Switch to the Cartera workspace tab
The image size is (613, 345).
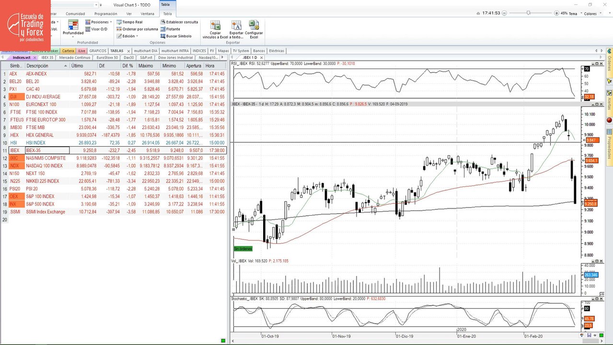(x=68, y=51)
